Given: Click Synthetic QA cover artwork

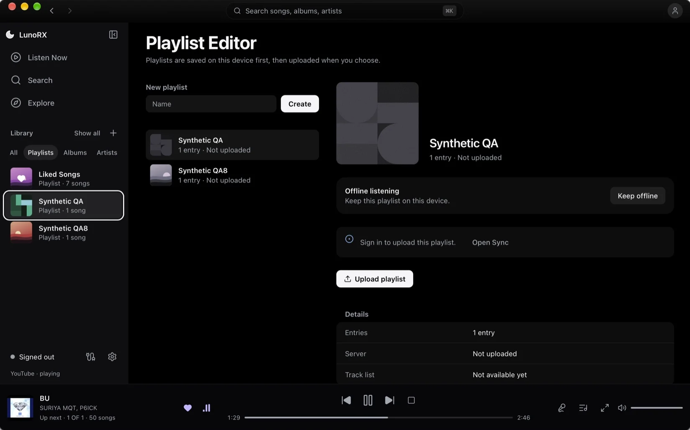Looking at the screenshot, I should (x=377, y=123).
